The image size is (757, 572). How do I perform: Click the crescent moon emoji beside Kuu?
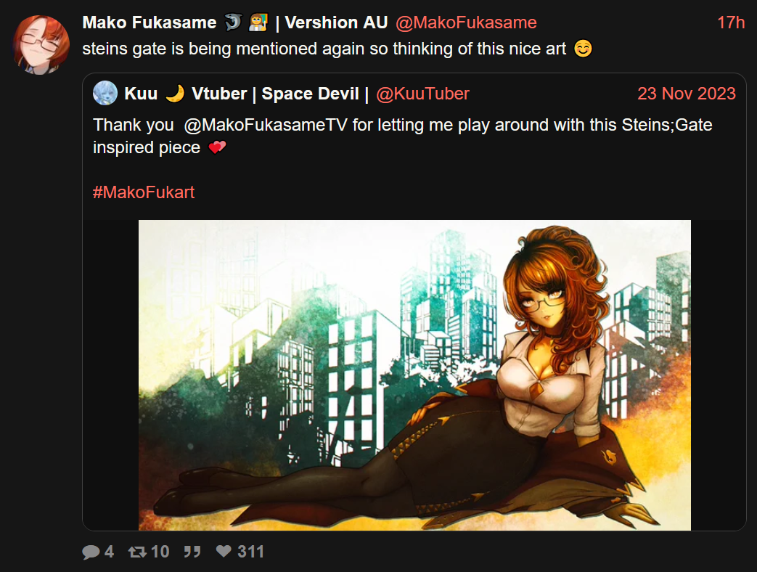(175, 93)
